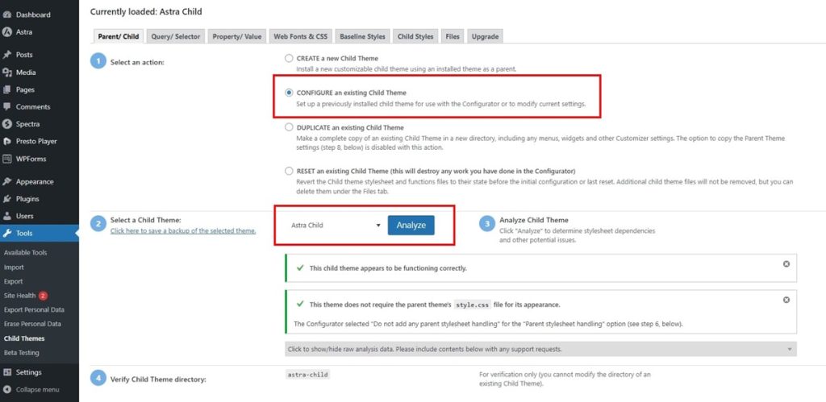This screenshot has width=826, height=402.
Task: Select DUPLICATE an existing Child Theme
Action: pyautogui.click(x=289, y=127)
